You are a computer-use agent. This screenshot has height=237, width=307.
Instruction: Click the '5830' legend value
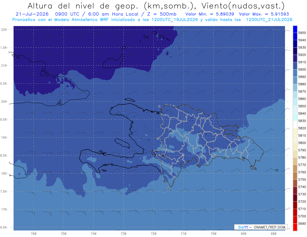point(302,121)
